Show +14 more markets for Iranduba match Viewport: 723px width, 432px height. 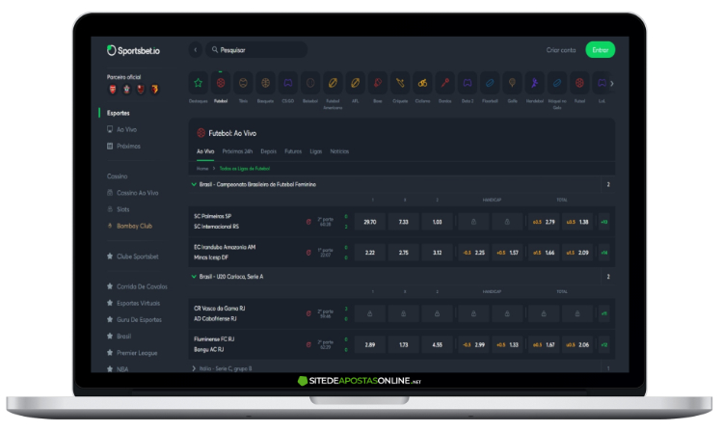coord(604,253)
